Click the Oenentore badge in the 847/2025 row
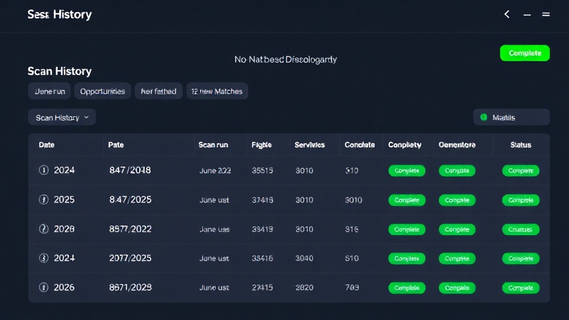The image size is (569, 320). [x=457, y=200]
